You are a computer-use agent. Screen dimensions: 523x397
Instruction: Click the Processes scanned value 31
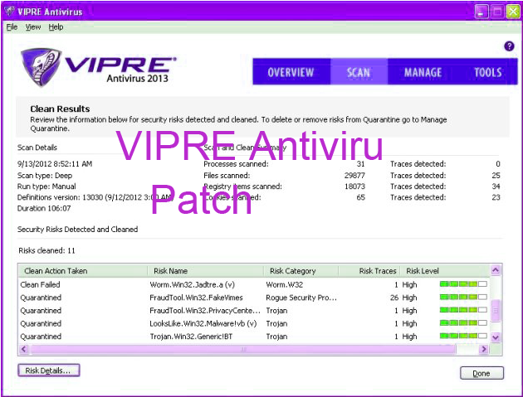click(360, 164)
